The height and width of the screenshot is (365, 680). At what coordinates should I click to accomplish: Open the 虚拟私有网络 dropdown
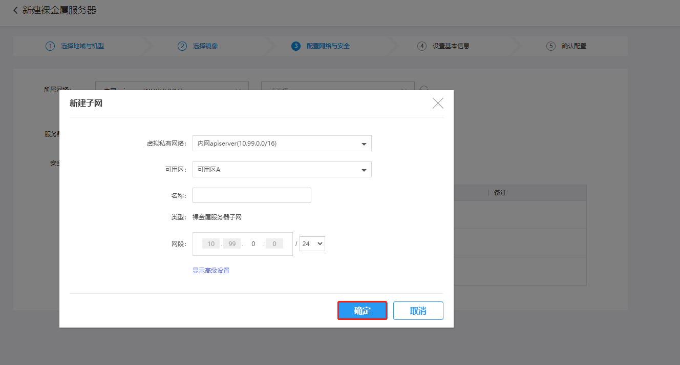[282, 144]
